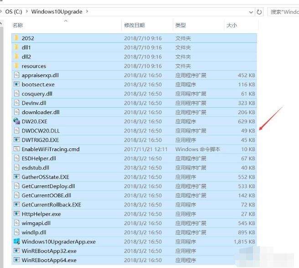299x268 pixels.
Task: Click the Windows10UpgraderApp.exe Windows logo icon
Action: tap(16, 241)
